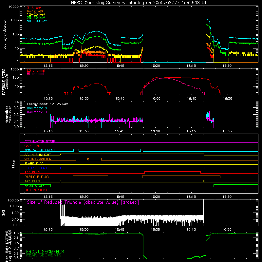Click the GAP FLAG label
Image resolution: width=262 pixels, height=262 pixels.
(32, 146)
